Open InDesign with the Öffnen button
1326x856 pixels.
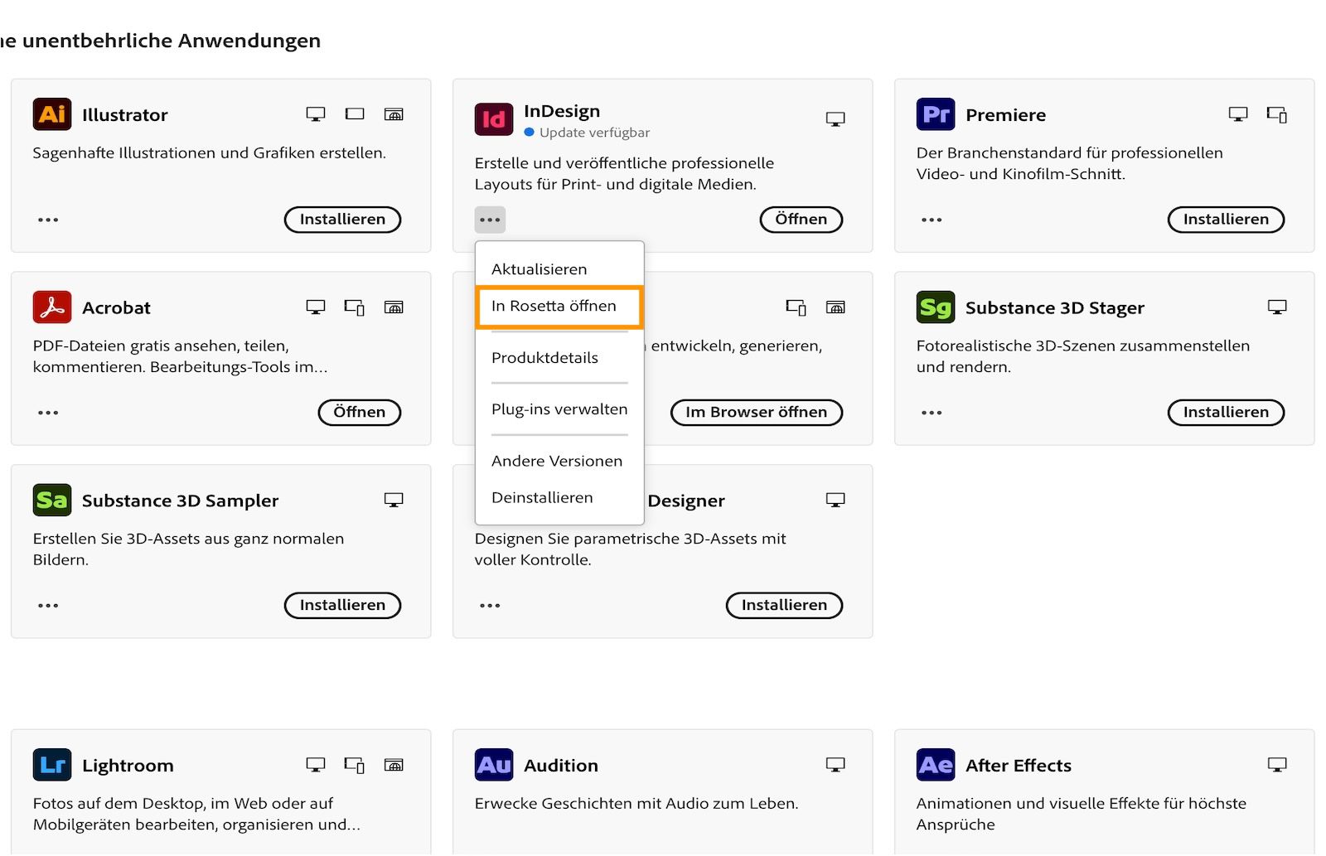(801, 220)
